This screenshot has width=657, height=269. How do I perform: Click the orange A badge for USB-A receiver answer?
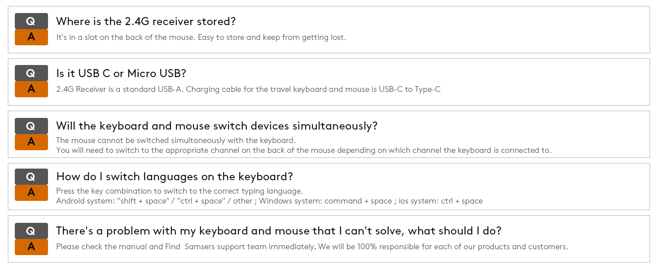point(31,89)
